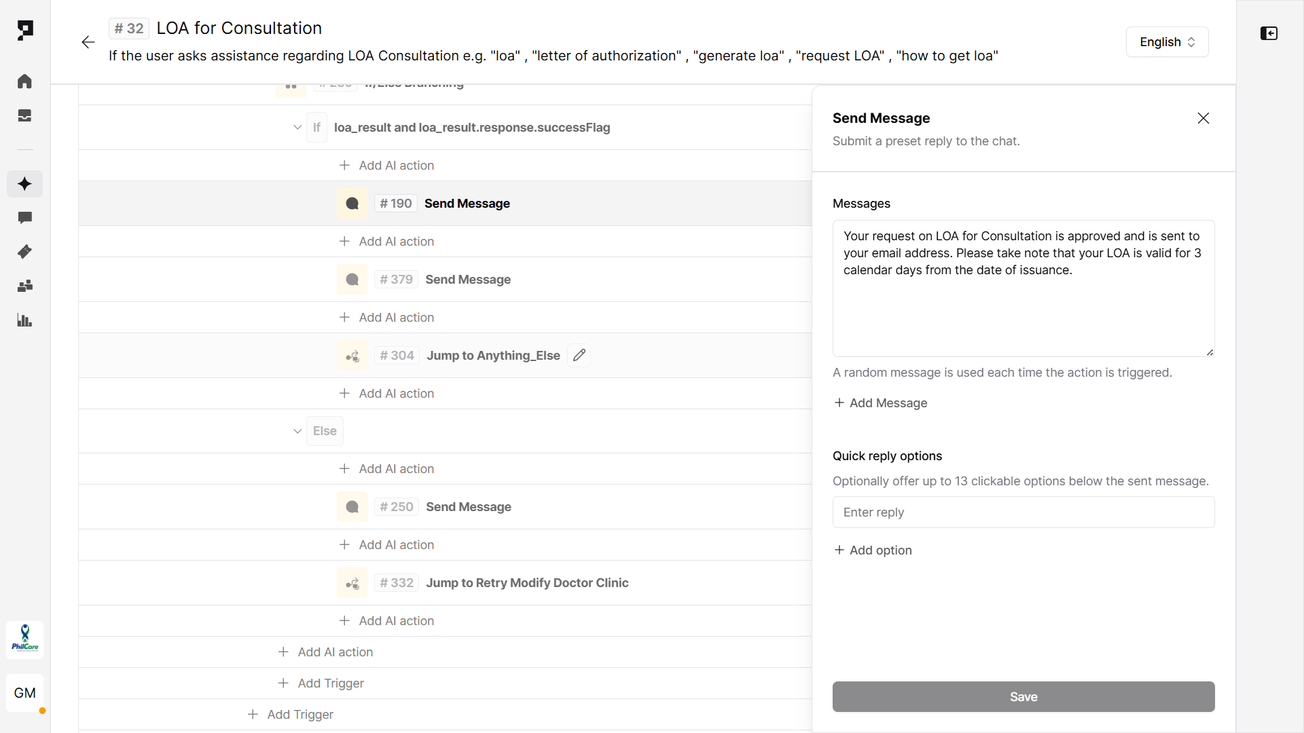1304x733 pixels.
Task: Focus the Enter reply input field
Action: click(x=1024, y=512)
